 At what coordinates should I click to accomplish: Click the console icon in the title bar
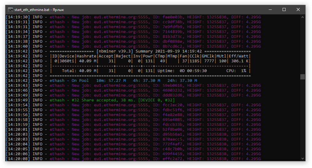point(10,10)
